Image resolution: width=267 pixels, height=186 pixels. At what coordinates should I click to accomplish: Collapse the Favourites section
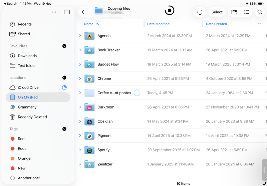pyautogui.click(x=64, y=46)
